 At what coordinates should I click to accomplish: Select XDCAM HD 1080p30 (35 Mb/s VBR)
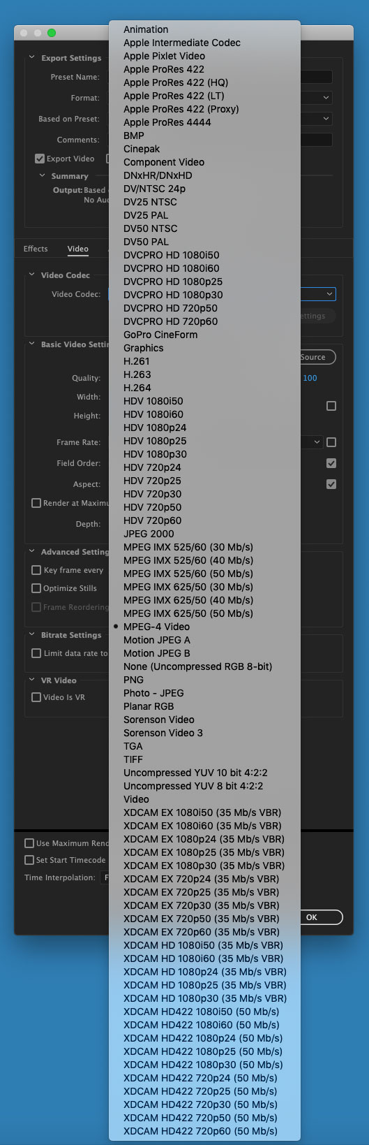[x=204, y=998]
